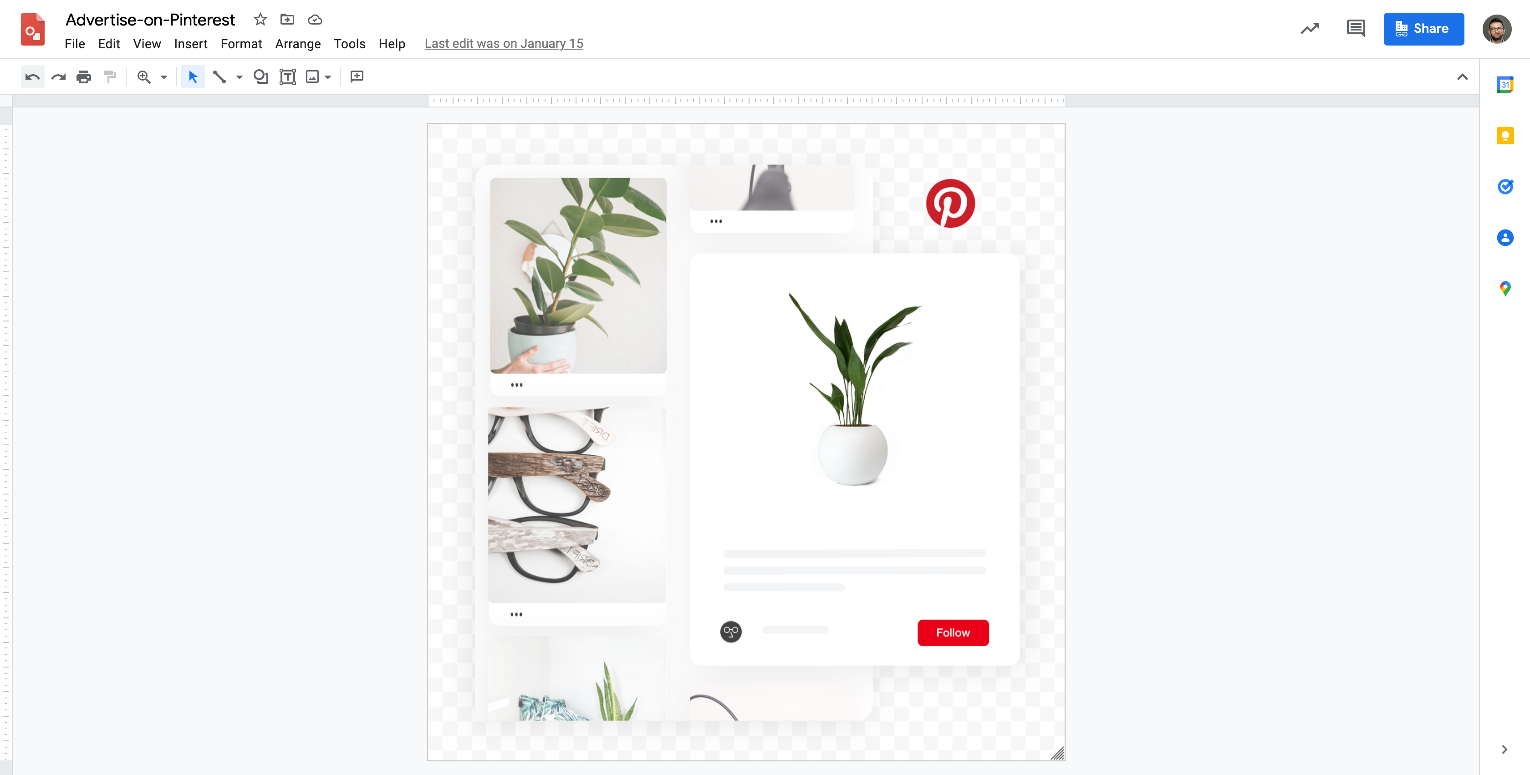The height and width of the screenshot is (775, 1530).
Task: Click the Follow button on Pinterest card
Action: [x=951, y=632]
